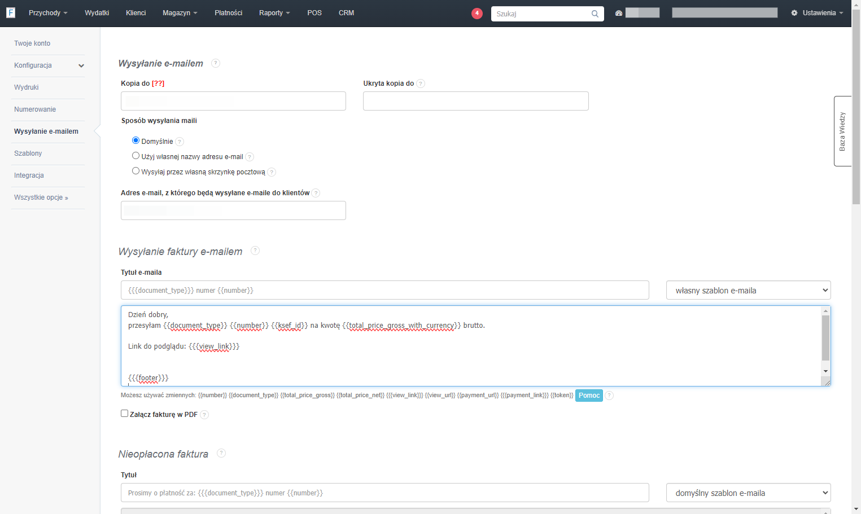
Task: Open help icon beside the 'Wysyłanie e-mailem' heading
Action: point(216,63)
